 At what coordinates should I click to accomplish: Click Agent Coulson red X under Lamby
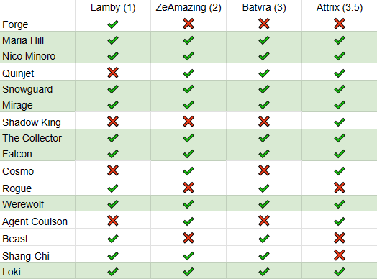click(113, 221)
